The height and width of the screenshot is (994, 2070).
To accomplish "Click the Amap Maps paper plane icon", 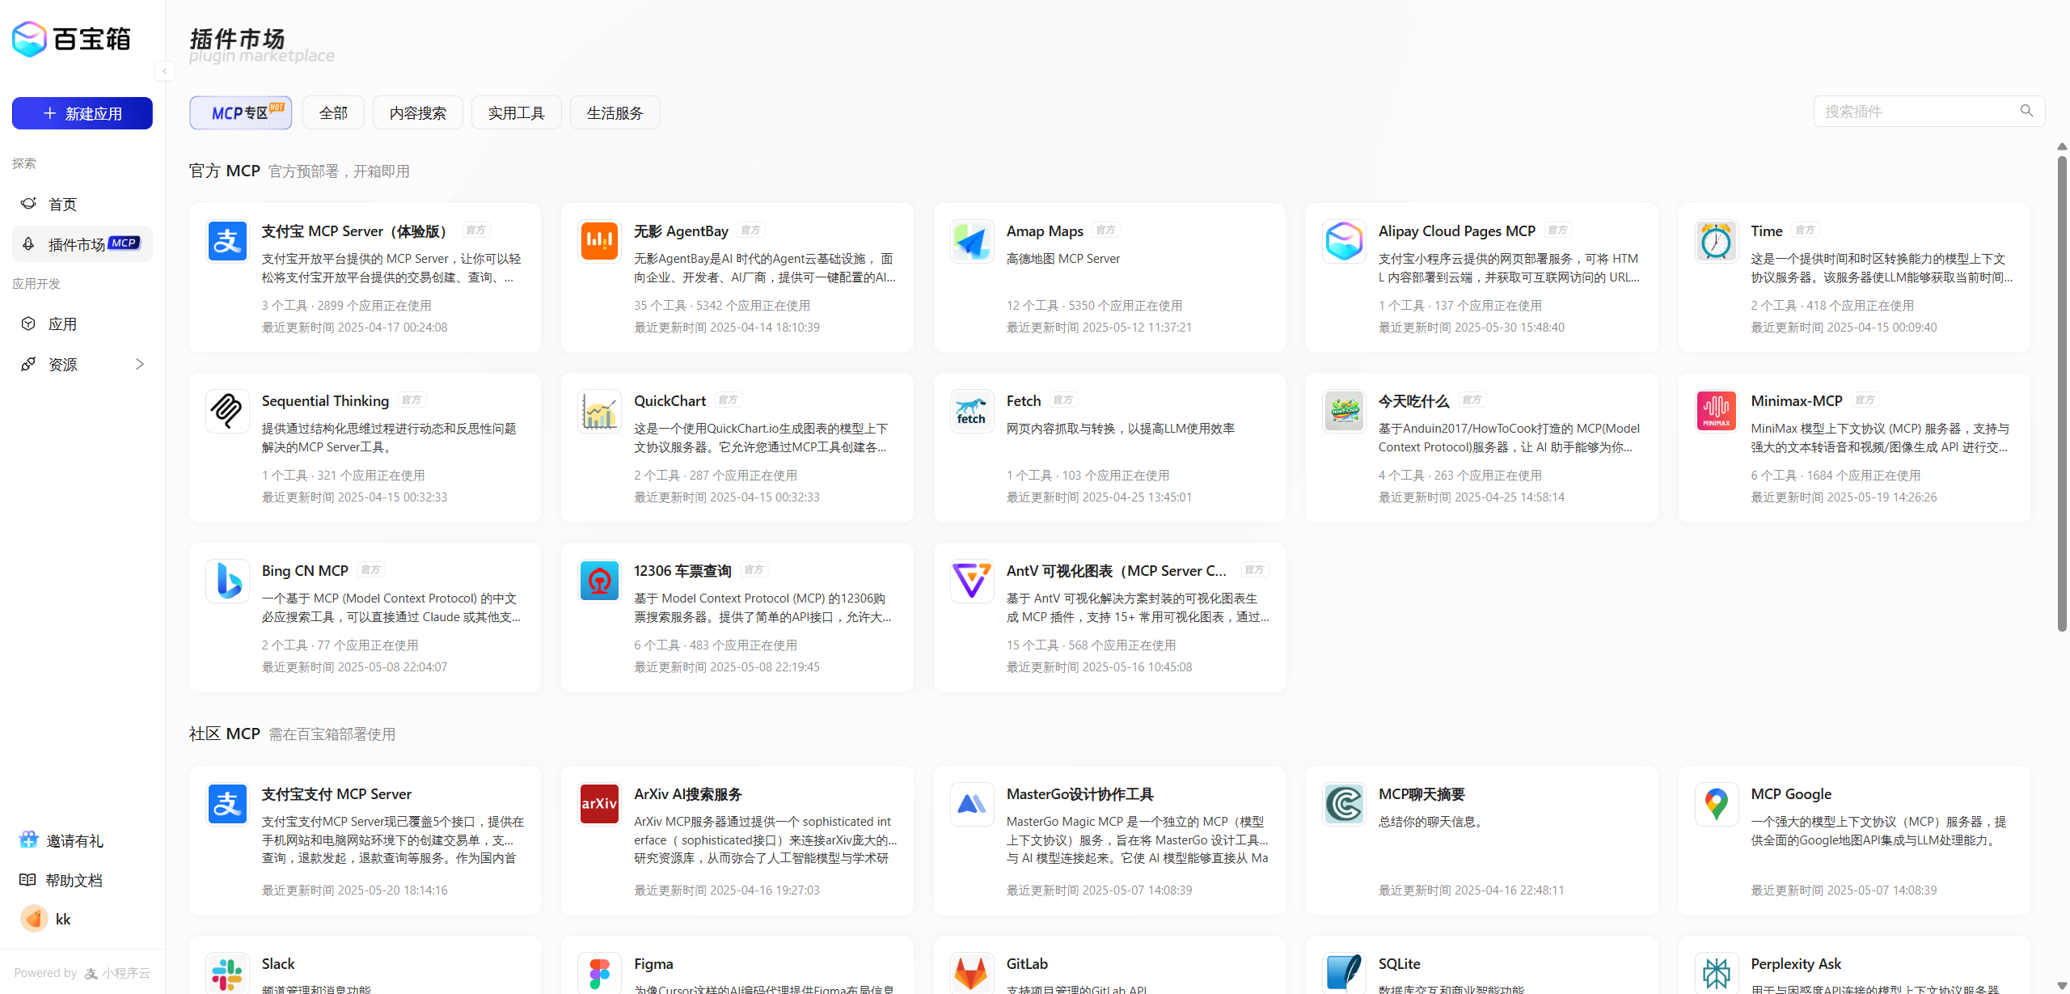I will tap(971, 241).
